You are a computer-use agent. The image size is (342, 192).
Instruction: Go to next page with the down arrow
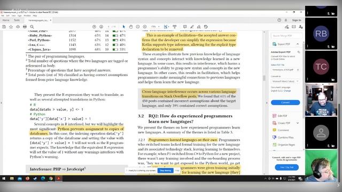coord(101,27)
